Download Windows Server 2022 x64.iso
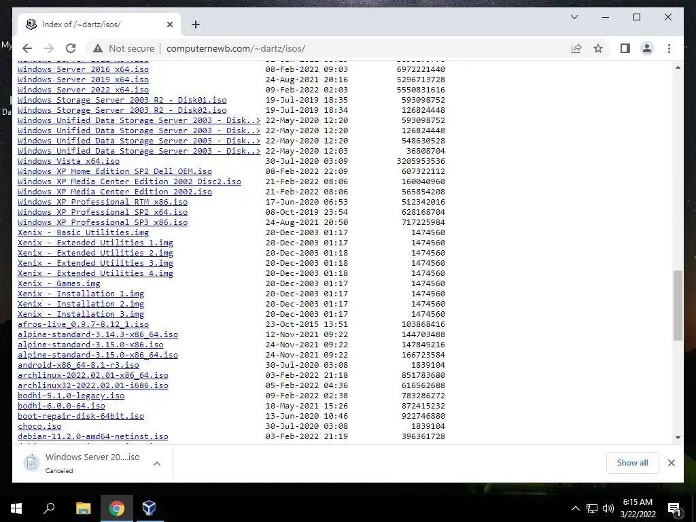Viewport: 696px width, 522px height. (x=83, y=90)
